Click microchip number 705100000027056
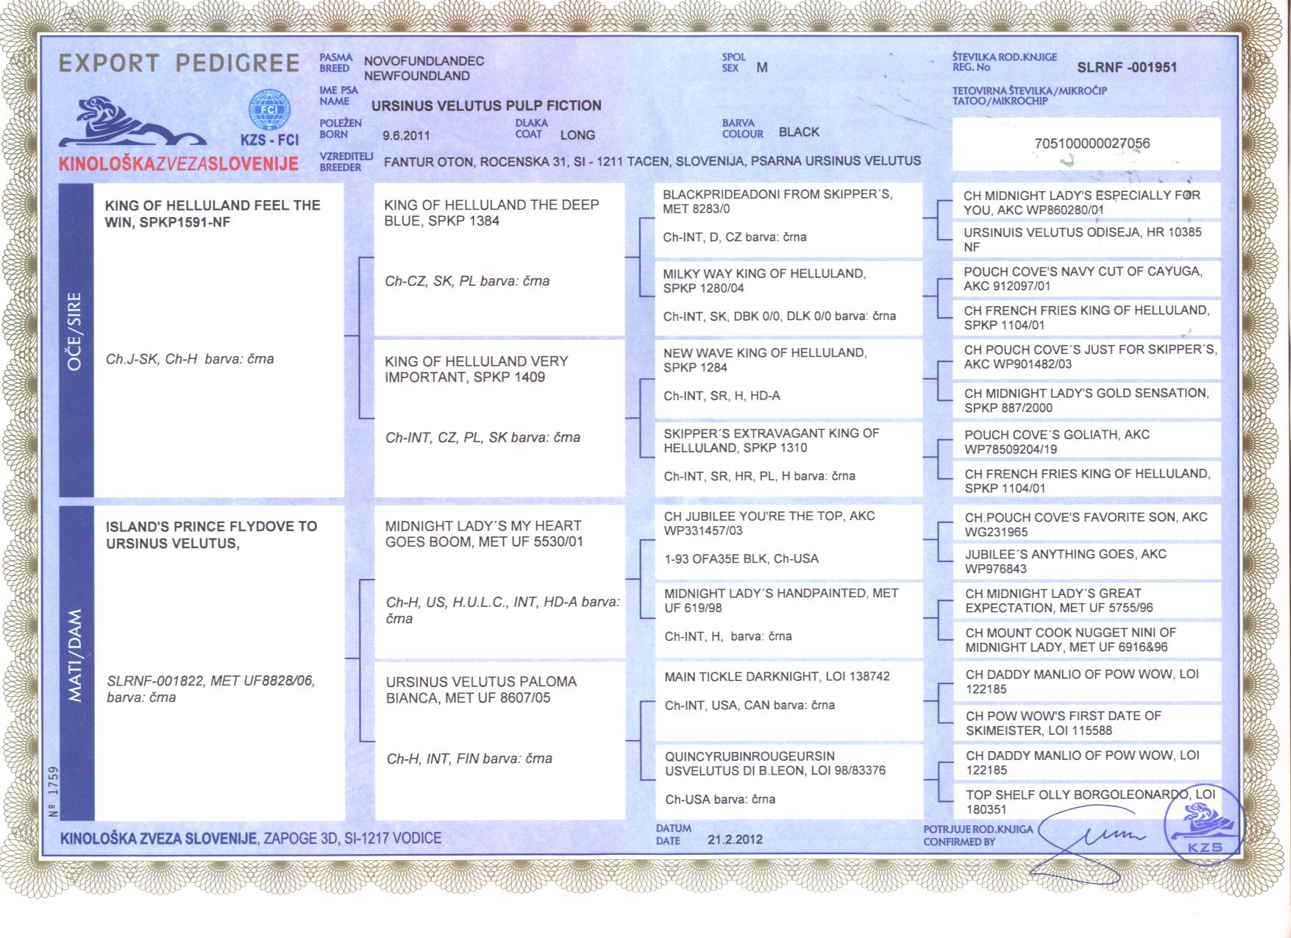Viewport: 1291px width, 938px height. click(1092, 143)
